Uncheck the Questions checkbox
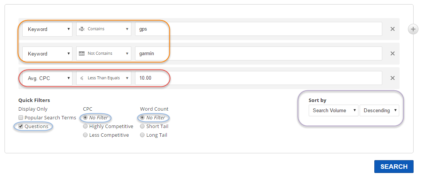Image resolution: width=423 pixels, height=176 pixels. [x=21, y=127]
